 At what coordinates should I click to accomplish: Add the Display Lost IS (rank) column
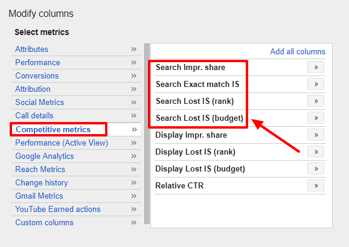316,152
